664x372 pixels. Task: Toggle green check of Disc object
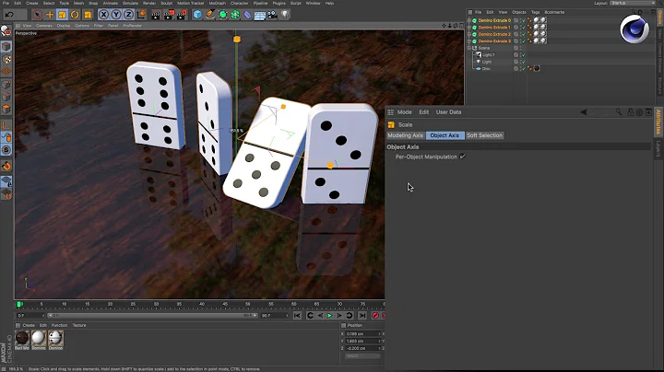pos(523,68)
